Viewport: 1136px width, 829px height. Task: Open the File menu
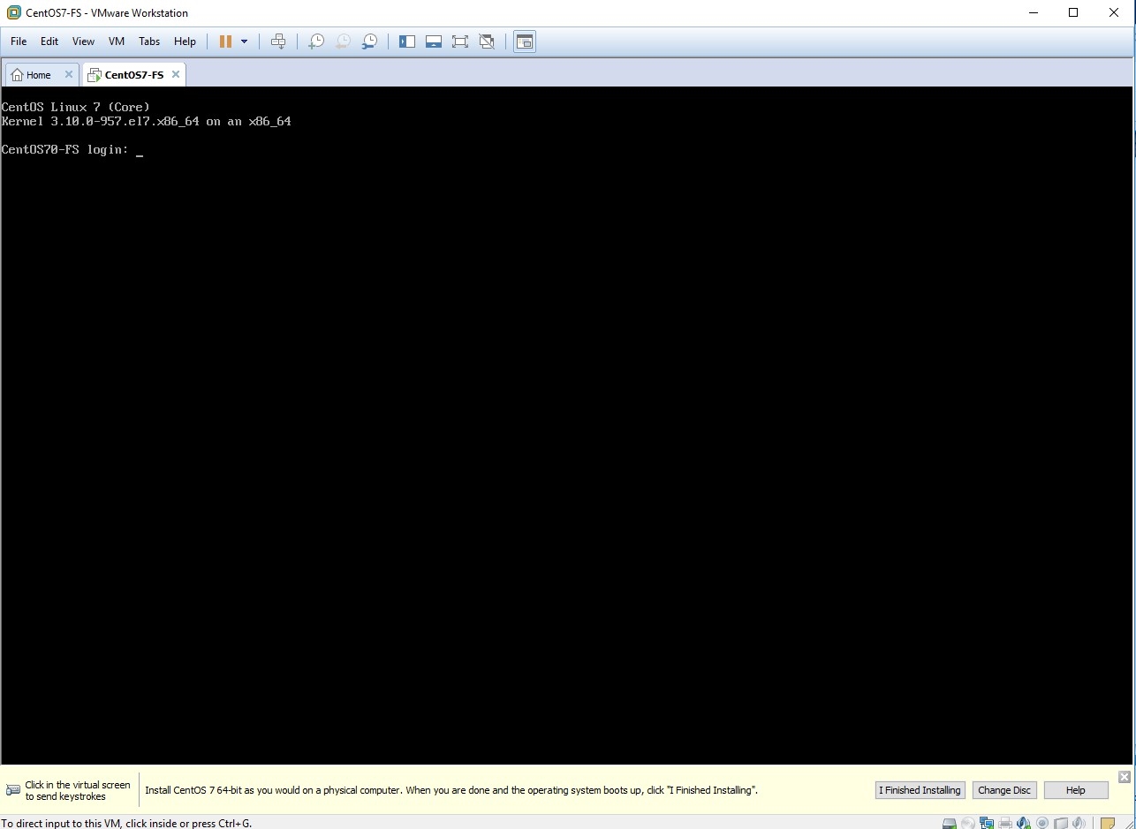tap(19, 41)
